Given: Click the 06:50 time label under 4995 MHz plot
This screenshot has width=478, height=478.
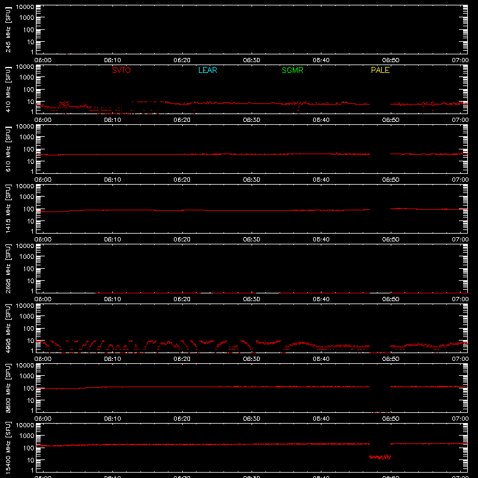Looking at the screenshot, I should click(x=391, y=359).
